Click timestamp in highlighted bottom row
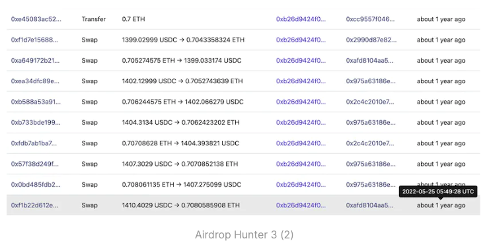The width and height of the screenshot is (487, 247). pyautogui.click(x=441, y=205)
